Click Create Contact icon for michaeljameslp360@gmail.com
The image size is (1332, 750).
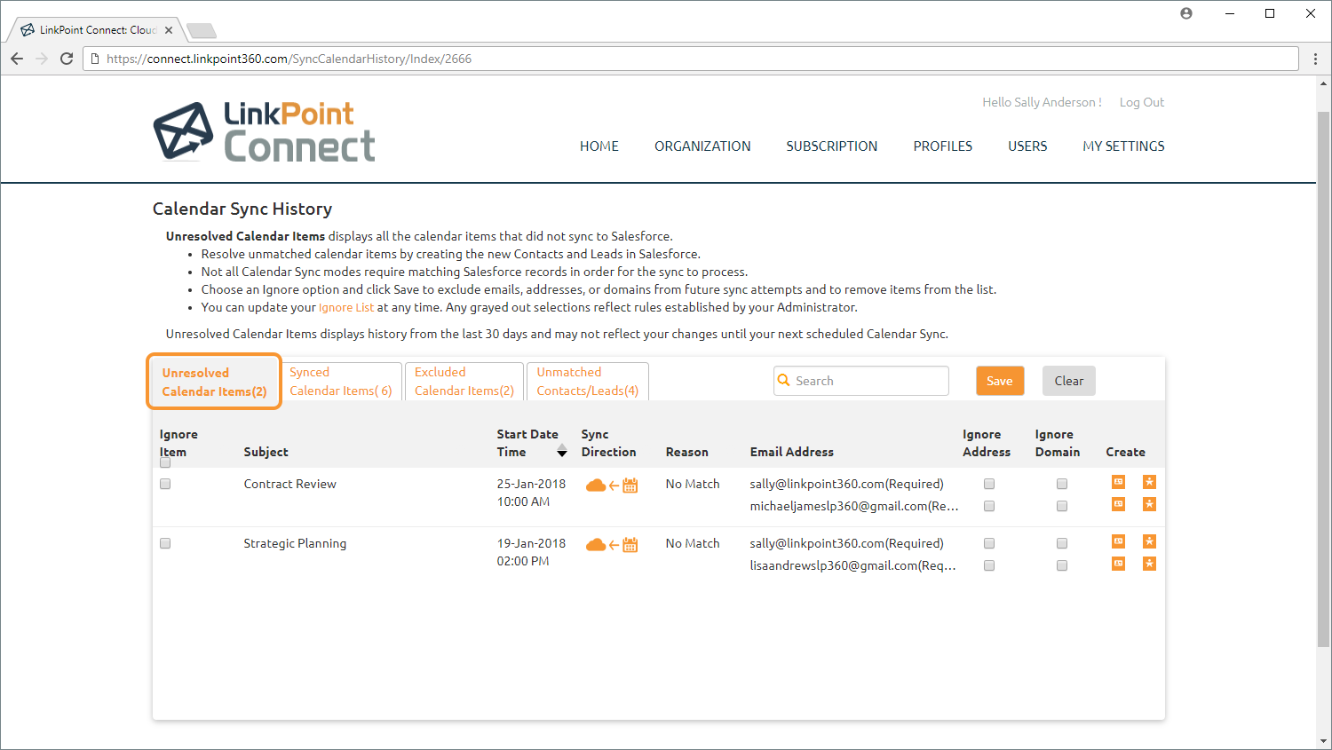(1118, 504)
